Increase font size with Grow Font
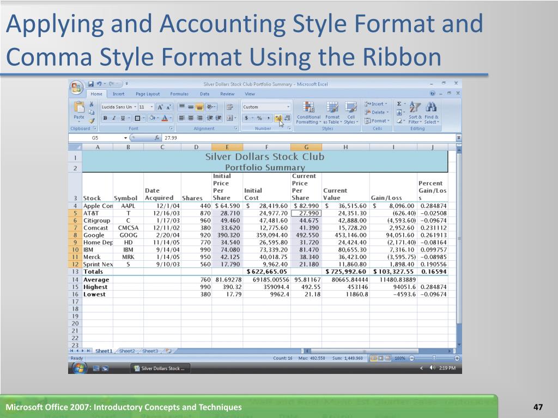 (160, 107)
